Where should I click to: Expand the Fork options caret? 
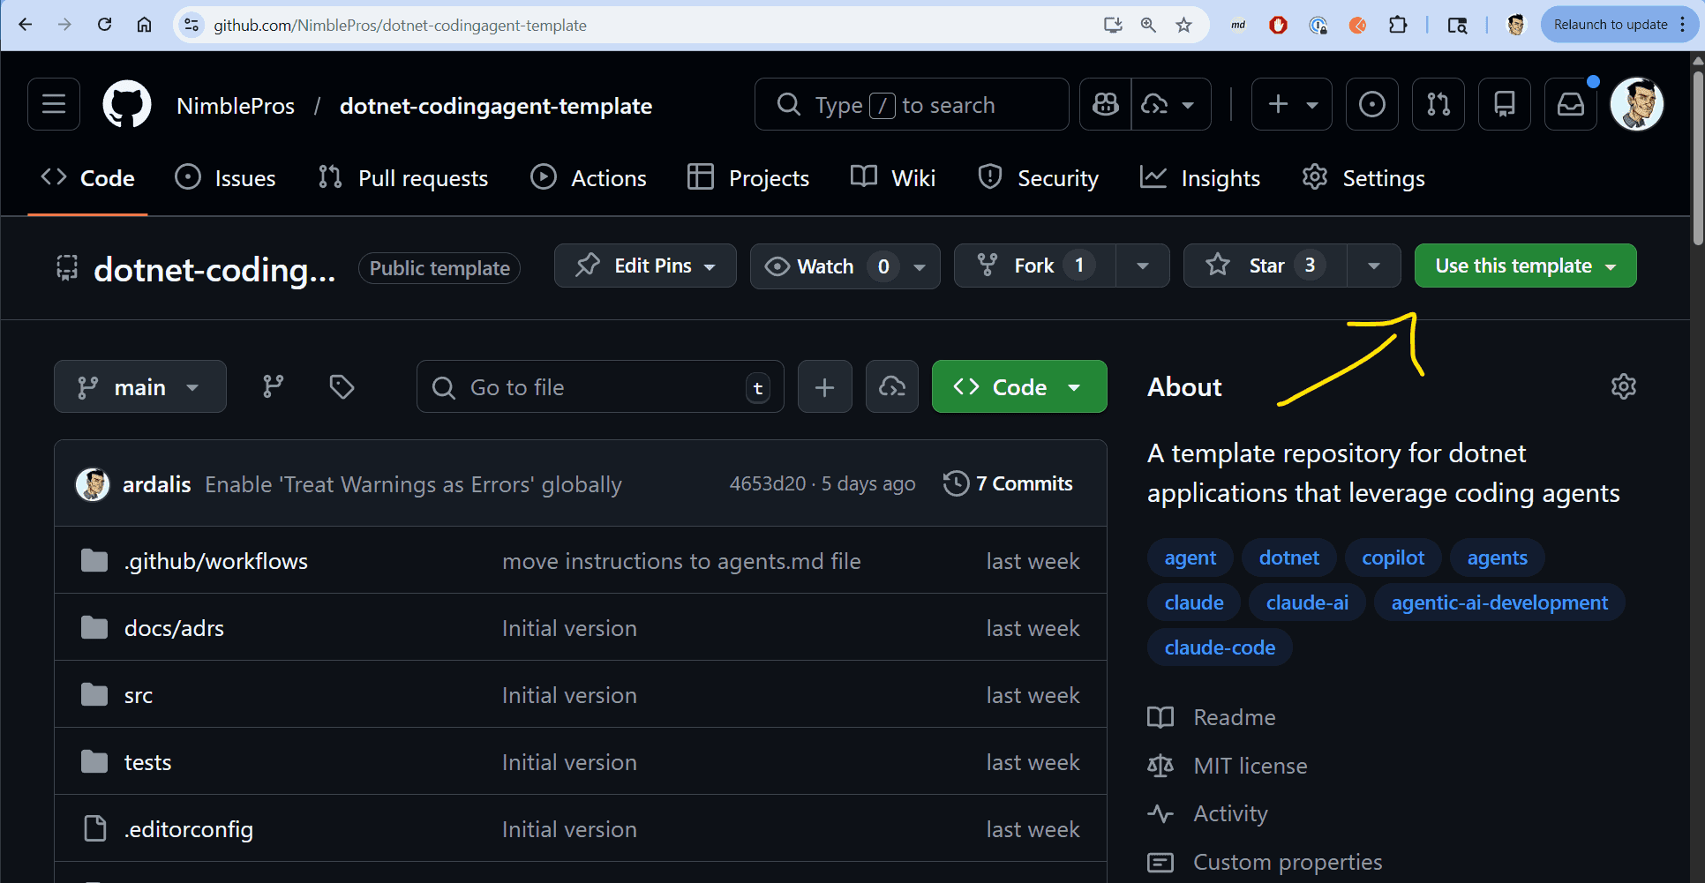(x=1143, y=265)
